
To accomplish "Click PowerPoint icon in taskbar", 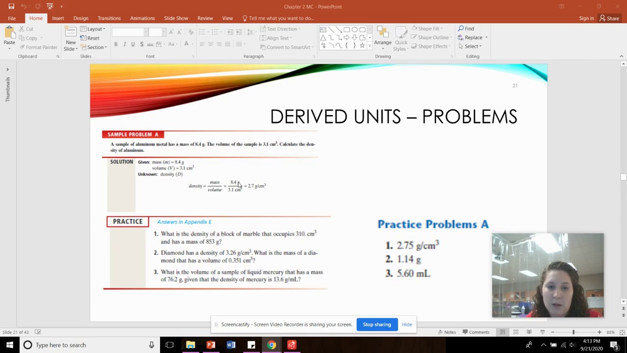I will tap(211, 345).
